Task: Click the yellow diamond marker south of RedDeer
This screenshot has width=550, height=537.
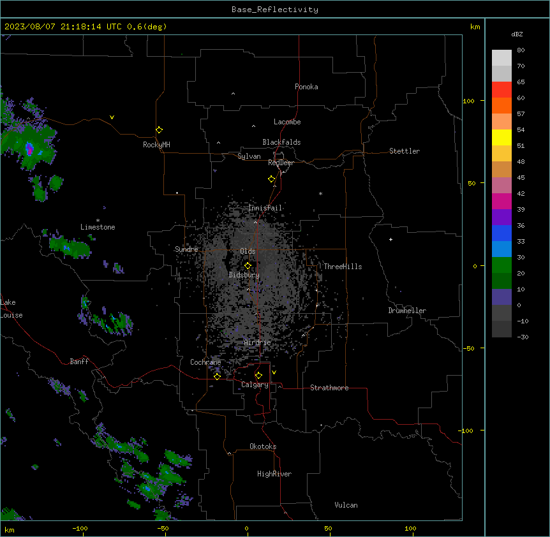Action: pyautogui.click(x=272, y=179)
